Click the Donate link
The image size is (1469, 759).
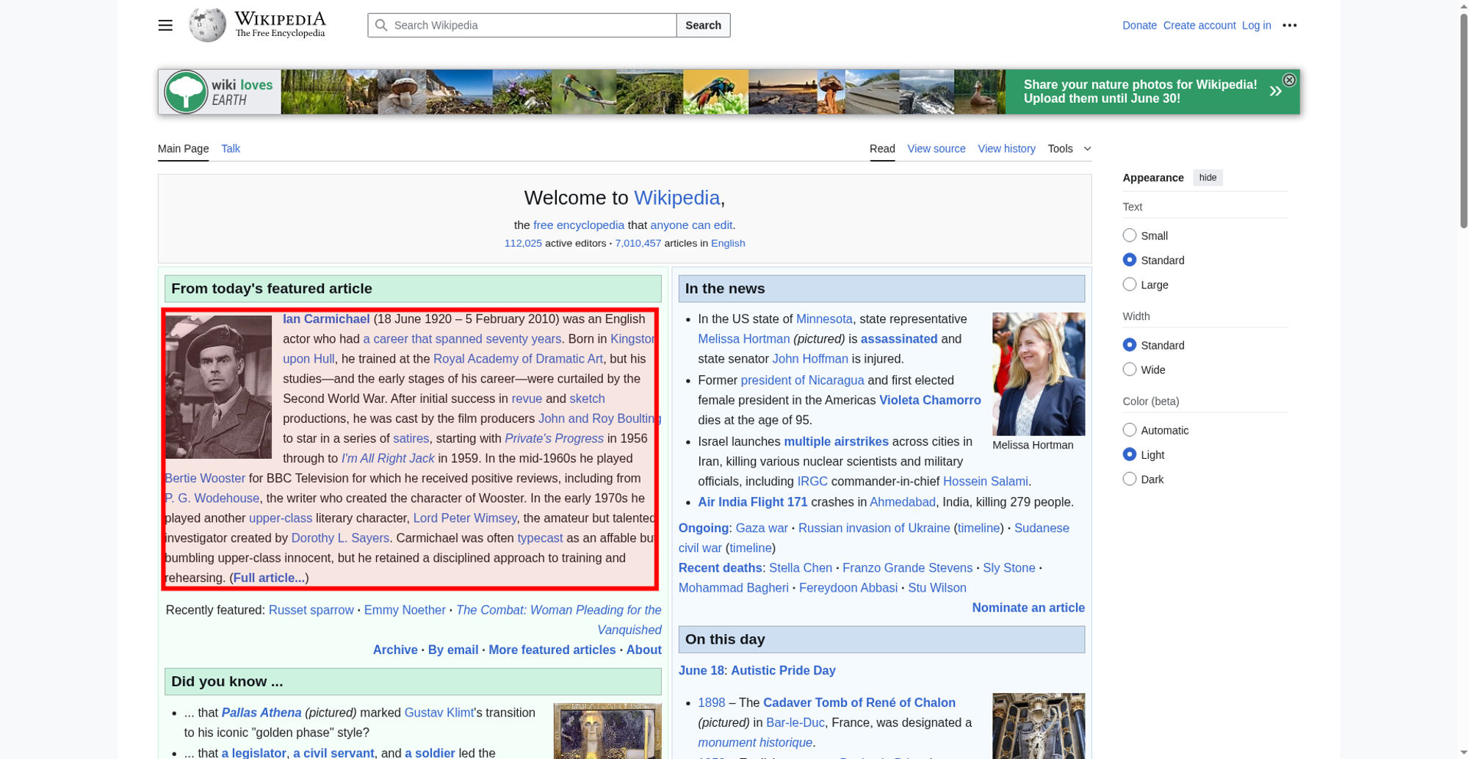[x=1139, y=25]
